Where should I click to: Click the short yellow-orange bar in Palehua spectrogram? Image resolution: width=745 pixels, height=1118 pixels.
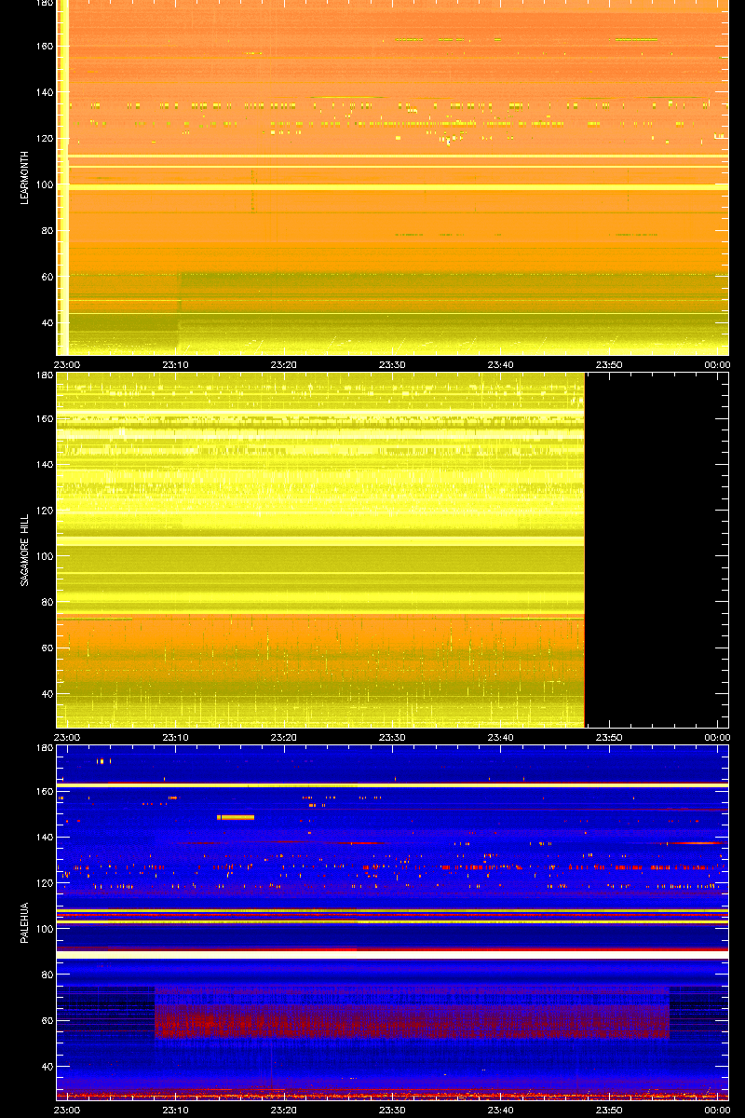coord(236,817)
